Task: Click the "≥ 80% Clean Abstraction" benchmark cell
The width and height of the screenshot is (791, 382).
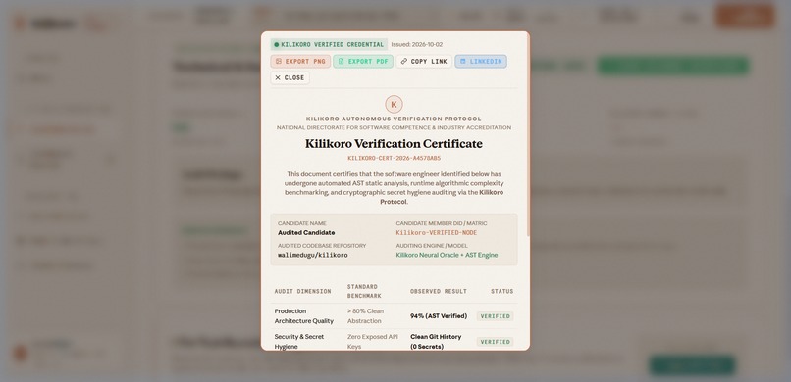Action: [x=365, y=316]
